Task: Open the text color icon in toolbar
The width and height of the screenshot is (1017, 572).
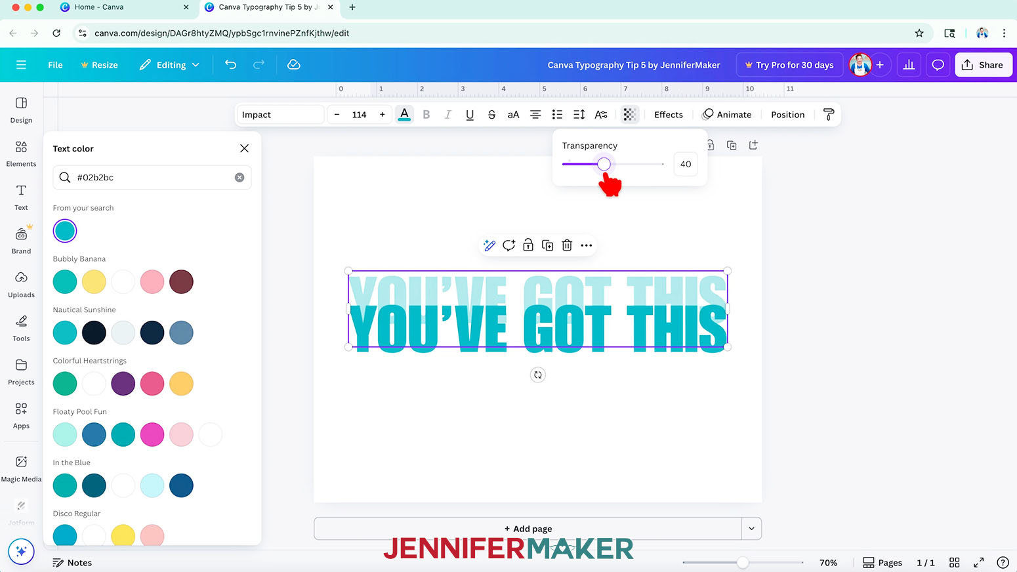Action: (404, 114)
